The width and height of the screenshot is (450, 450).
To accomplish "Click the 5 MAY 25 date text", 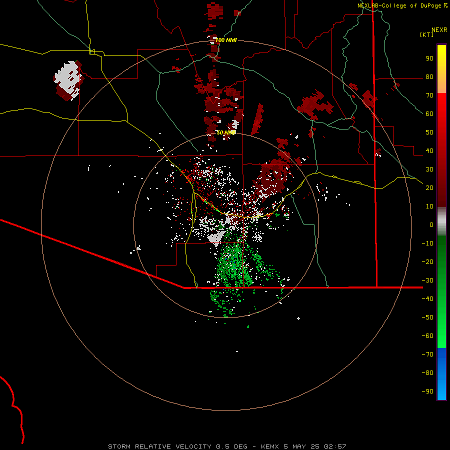I will point(301,446).
